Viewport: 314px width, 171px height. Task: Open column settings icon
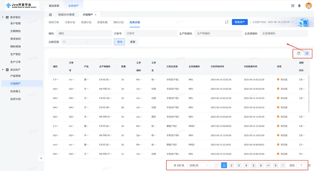coord(307,53)
